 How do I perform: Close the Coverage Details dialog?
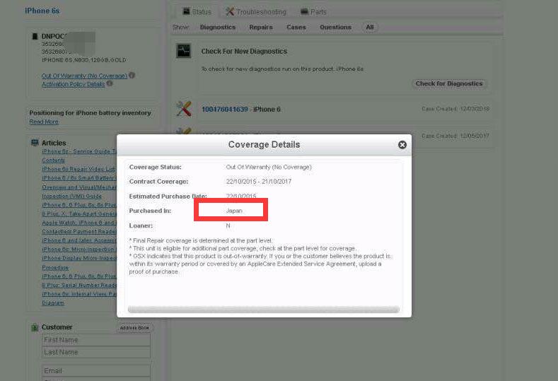coord(402,145)
